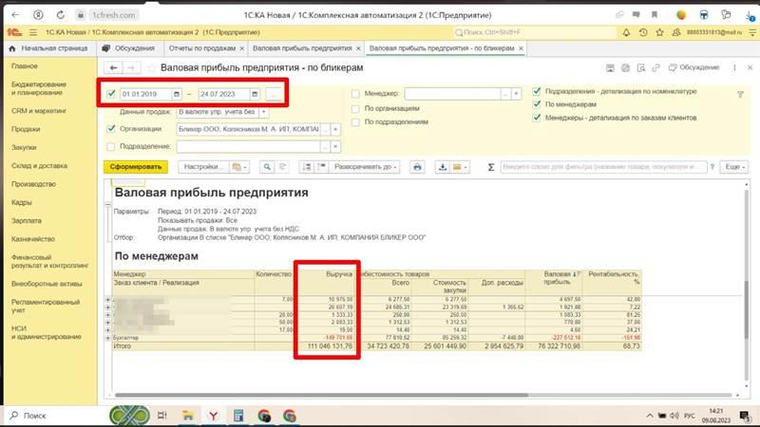
Task: Open Продажи section in sidebar
Action: (x=26, y=129)
